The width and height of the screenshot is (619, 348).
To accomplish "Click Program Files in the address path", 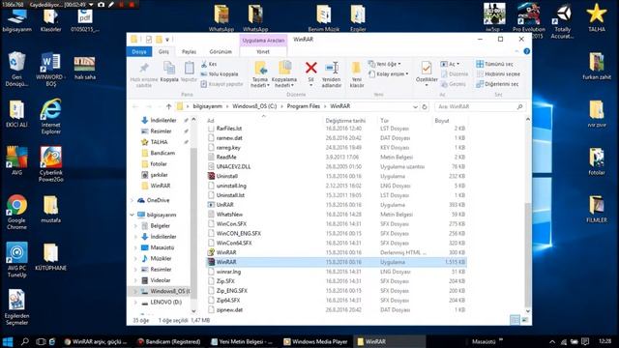I will click(303, 106).
